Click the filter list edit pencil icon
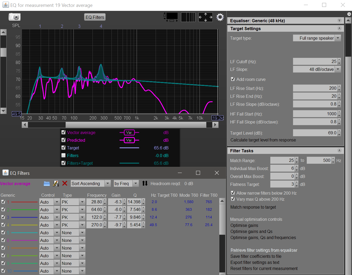Viewport: 352px width, 275px height. click(x=56, y=184)
